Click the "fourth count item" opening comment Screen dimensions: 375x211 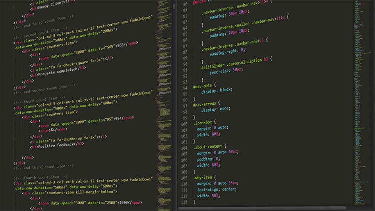(x=40, y=177)
